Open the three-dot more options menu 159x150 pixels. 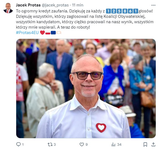pos(153,5)
